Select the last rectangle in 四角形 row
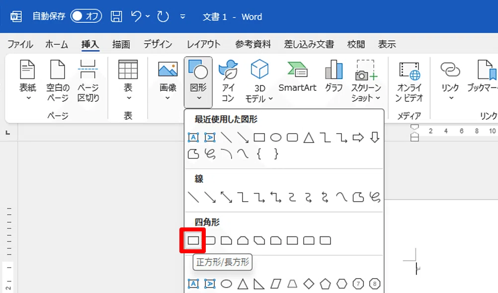The height and width of the screenshot is (293, 498). pyautogui.click(x=325, y=240)
